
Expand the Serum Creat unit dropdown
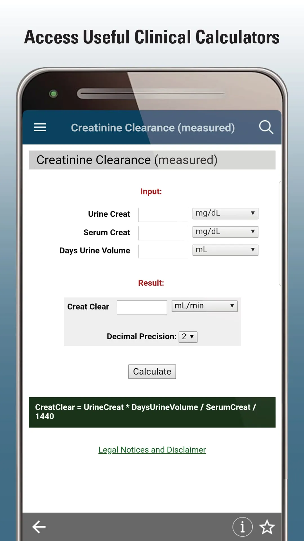coord(225,232)
